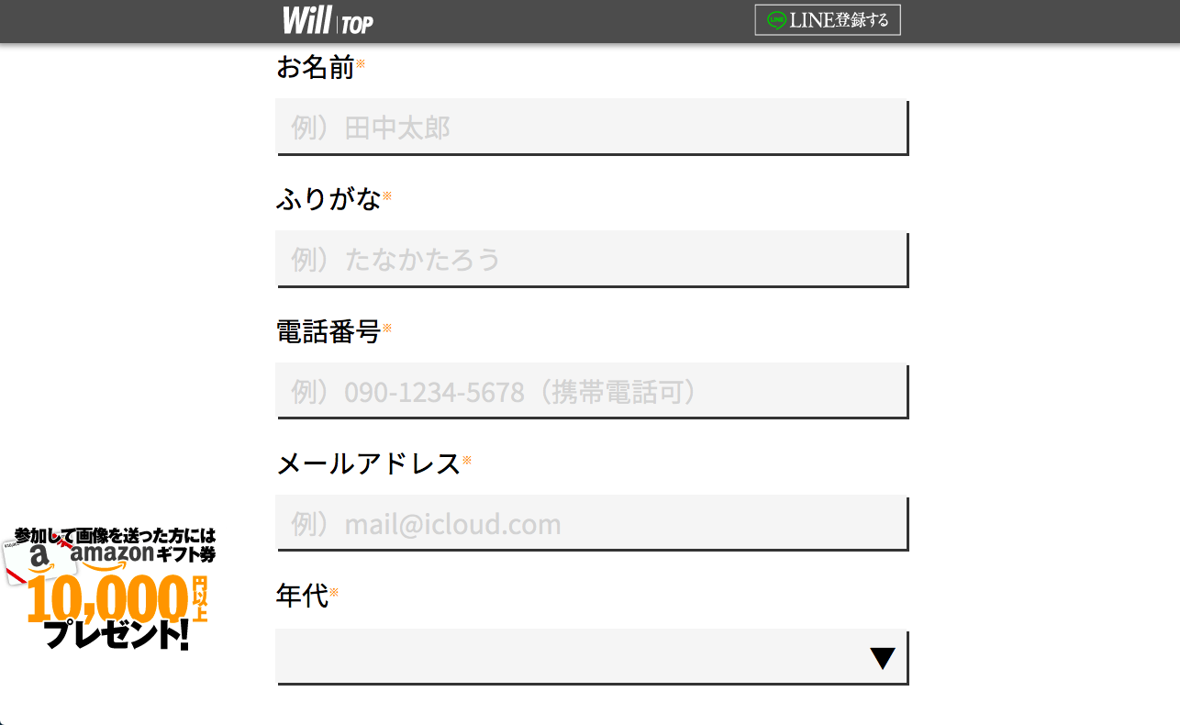
Task: Click the ふりがな input field
Action: click(x=592, y=259)
